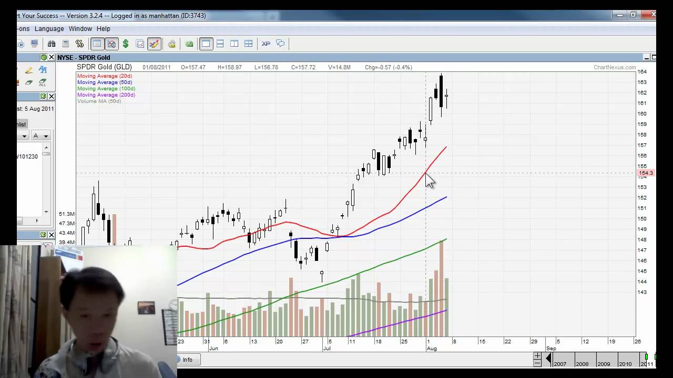This screenshot has height=378, width=673.
Task: Select horizontal split layout icon
Action: tap(220, 44)
